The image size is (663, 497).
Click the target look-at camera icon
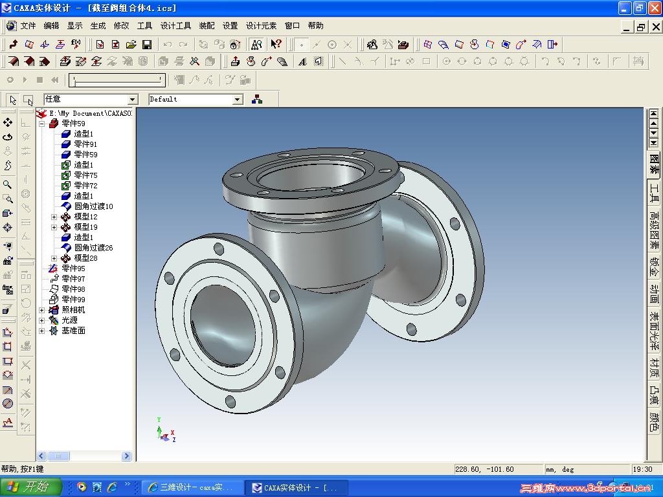click(8, 227)
